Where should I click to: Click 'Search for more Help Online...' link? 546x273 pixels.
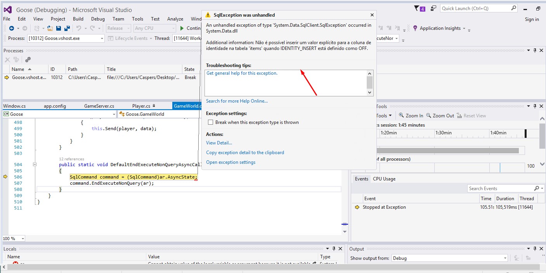237,101
